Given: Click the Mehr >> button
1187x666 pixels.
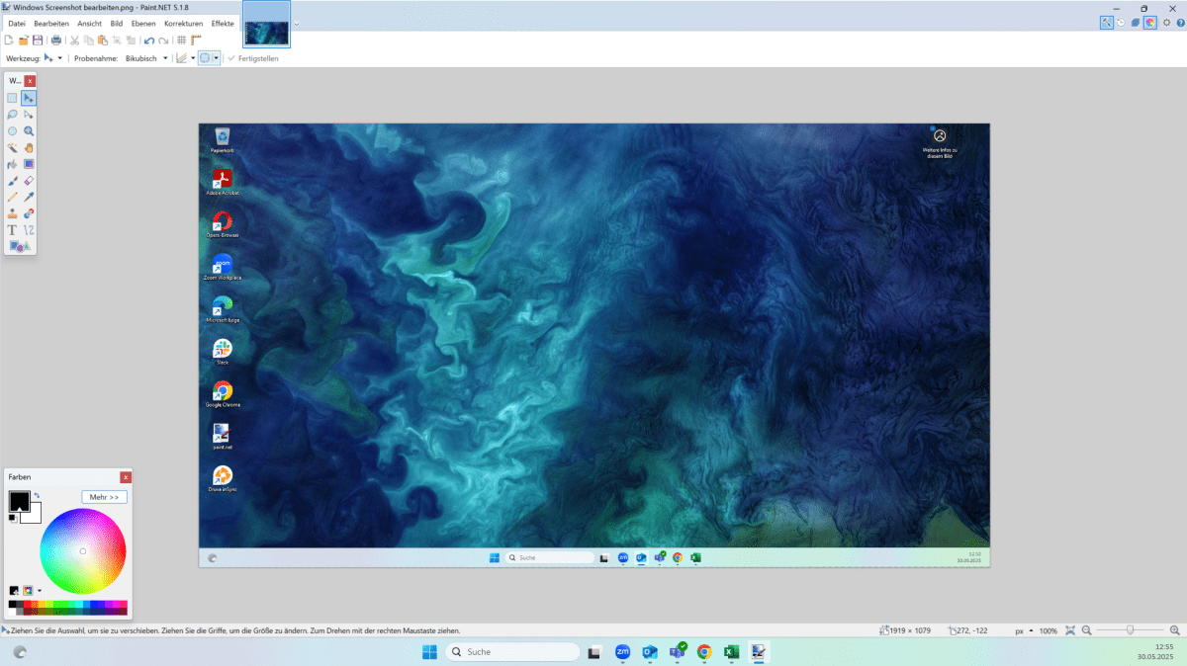Looking at the screenshot, I should (104, 497).
